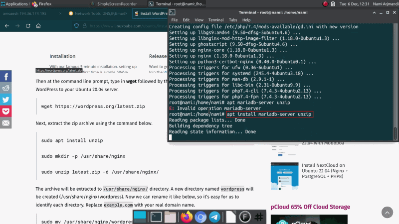Launch Telegram from the dock

tap(214, 217)
